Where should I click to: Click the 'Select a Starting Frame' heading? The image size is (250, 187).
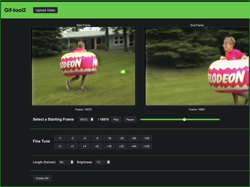click(x=53, y=119)
